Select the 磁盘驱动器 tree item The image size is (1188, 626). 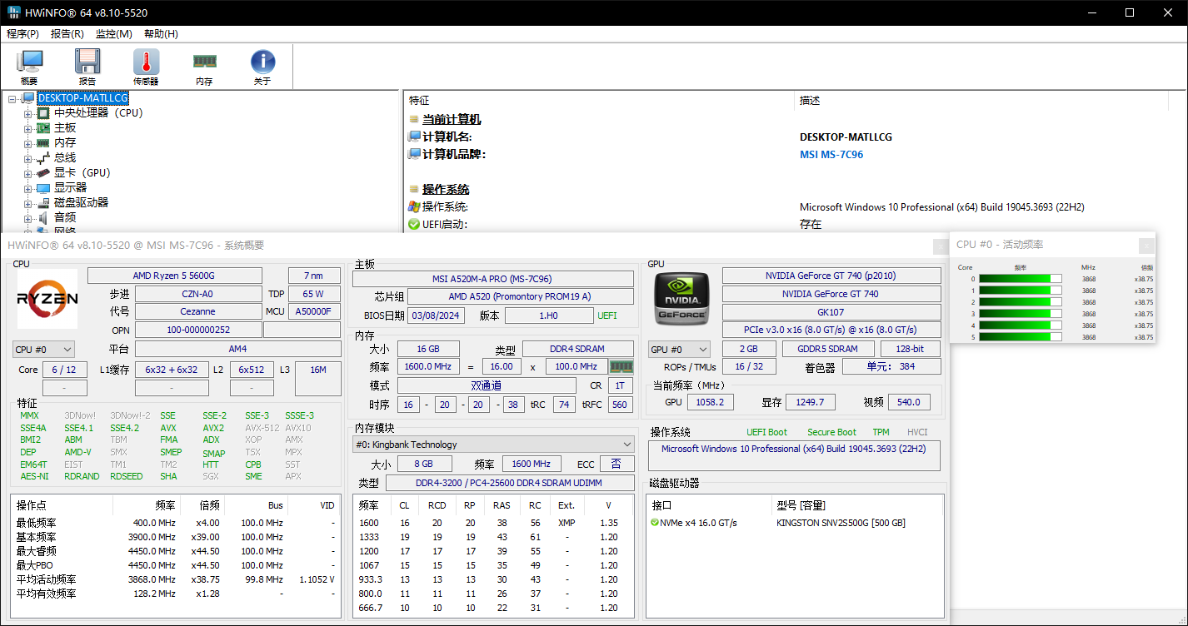point(81,203)
